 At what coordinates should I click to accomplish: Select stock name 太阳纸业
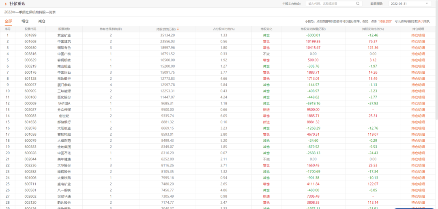[64, 128]
